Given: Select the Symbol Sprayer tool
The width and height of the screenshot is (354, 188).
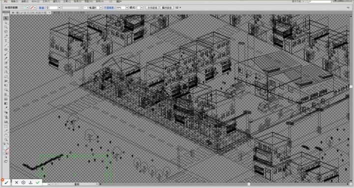Looking at the screenshot, I should pyautogui.click(x=6, y=117).
